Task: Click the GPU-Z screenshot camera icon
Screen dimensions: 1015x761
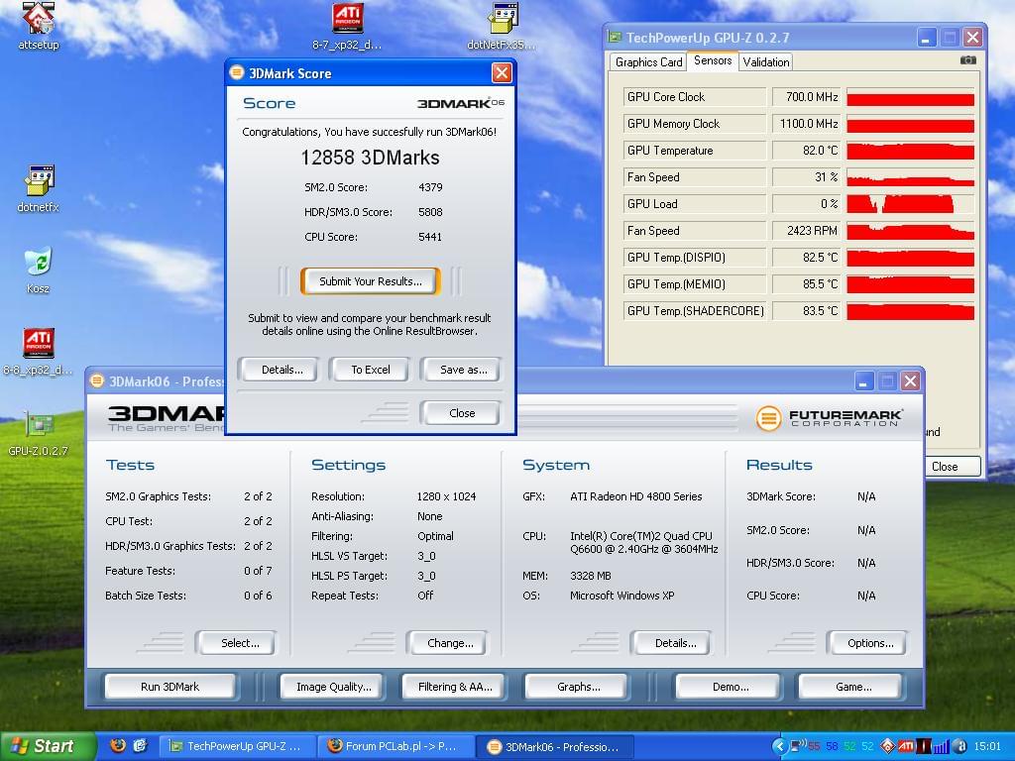Action: [967, 60]
